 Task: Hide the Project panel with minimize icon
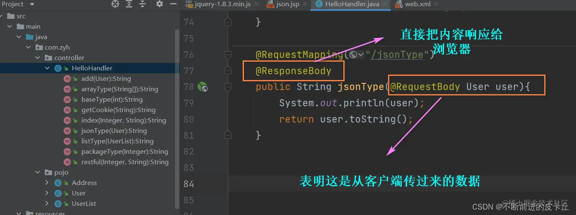pyautogui.click(x=173, y=4)
